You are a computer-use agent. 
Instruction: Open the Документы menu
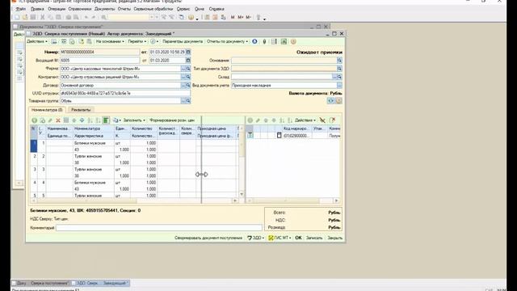click(104, 9)
